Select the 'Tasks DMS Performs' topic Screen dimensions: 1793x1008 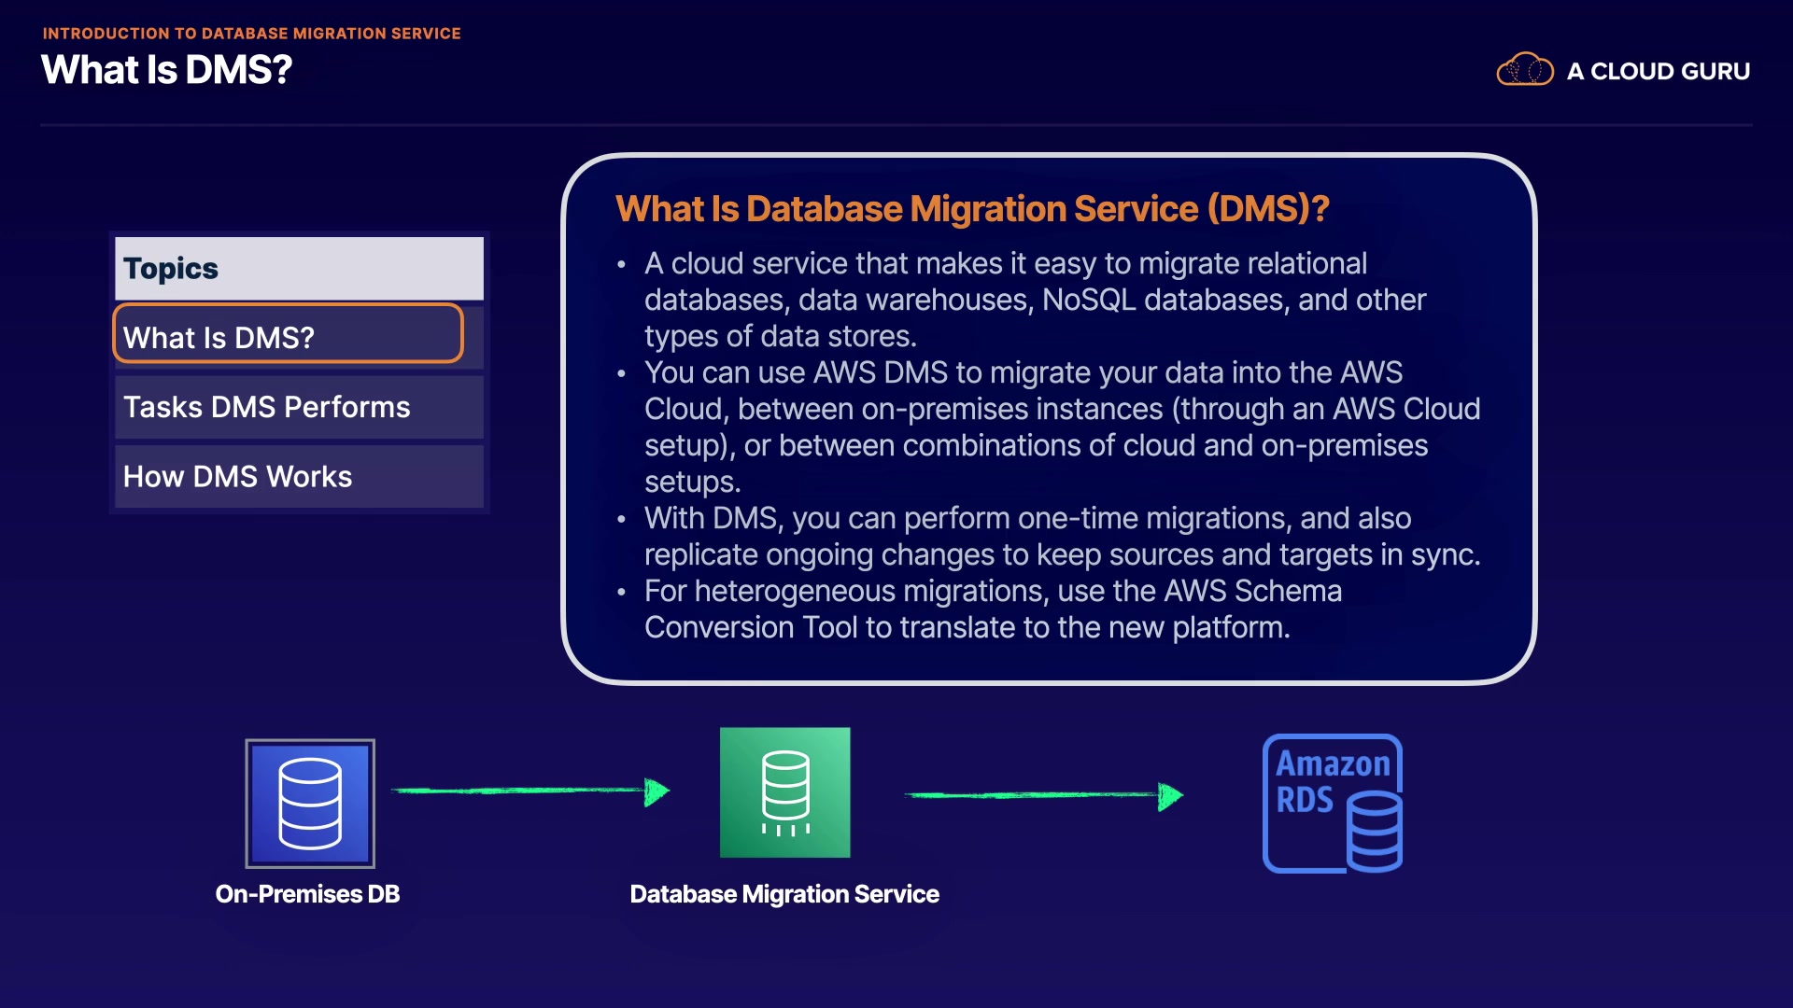point(299,407)
